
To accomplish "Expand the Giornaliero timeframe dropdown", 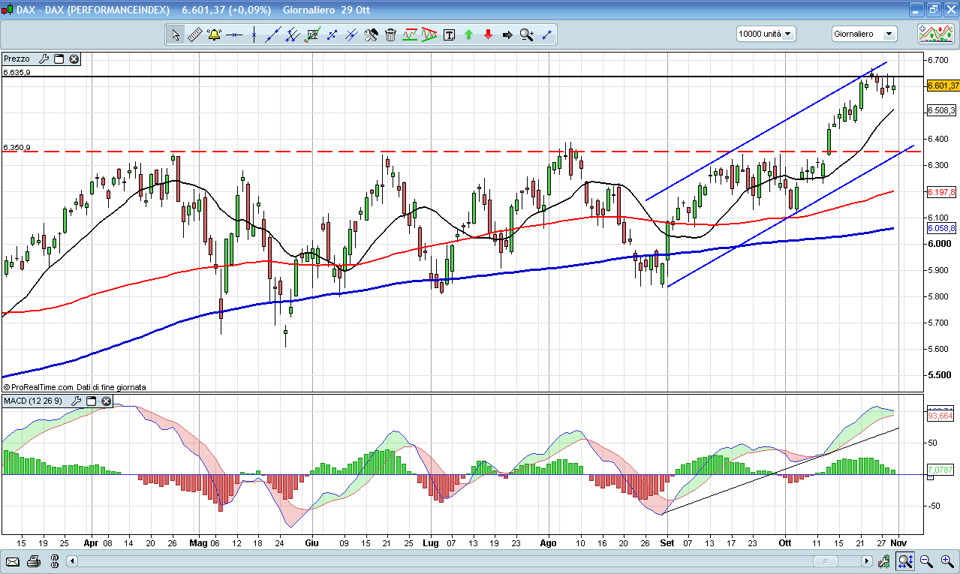I will coord(864,34).
